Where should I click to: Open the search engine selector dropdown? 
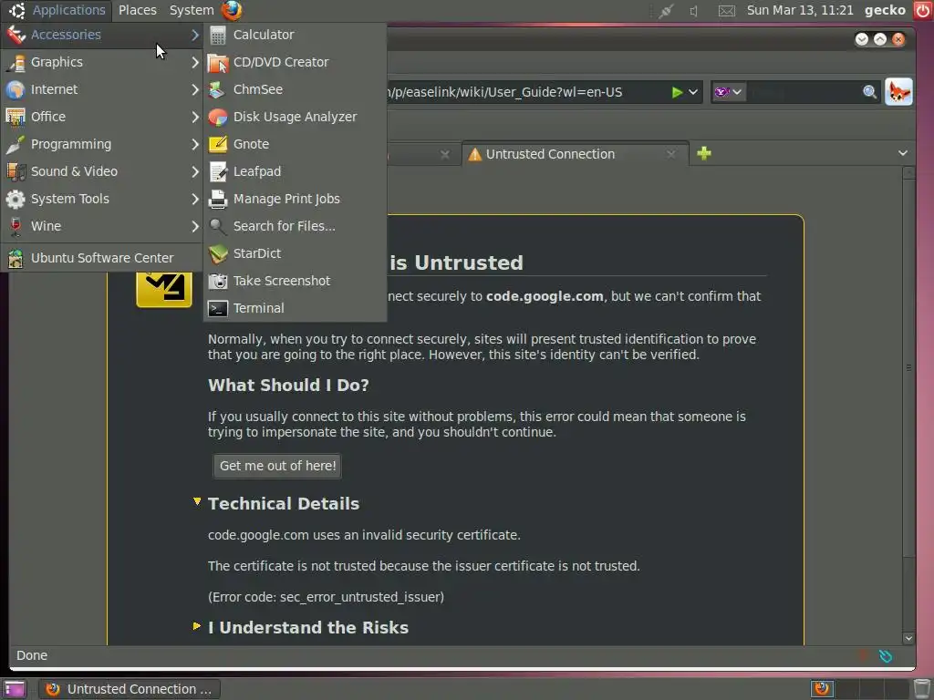pyautogui.click(x=729, y=92)
